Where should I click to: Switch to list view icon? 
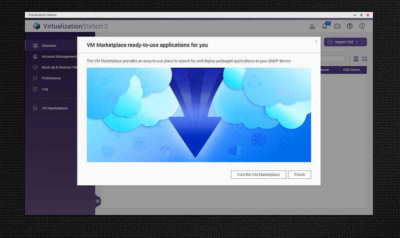356,59
